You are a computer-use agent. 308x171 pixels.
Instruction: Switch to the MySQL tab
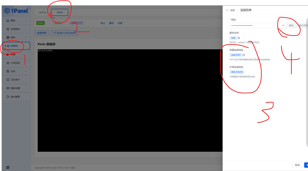tap(43, 12)
